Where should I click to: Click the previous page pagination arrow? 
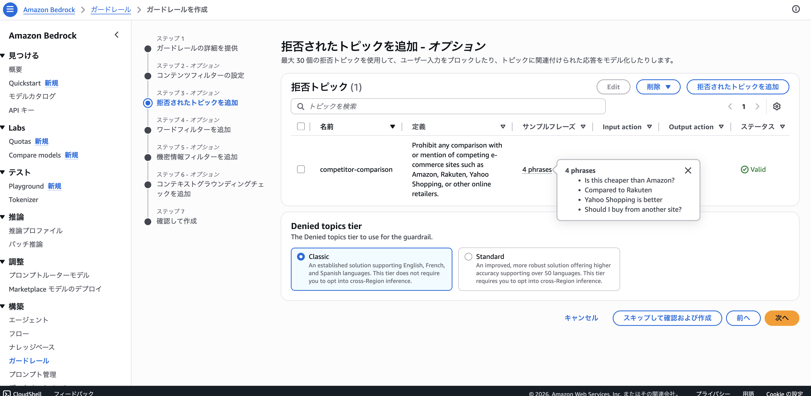(730, 106)
